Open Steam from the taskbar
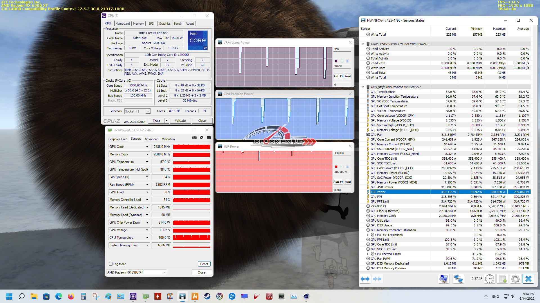The width and height of the screenshot is (540, 303). (207, 296)
